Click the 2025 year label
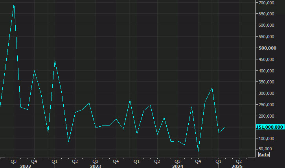Image resolution: width=285 pixels, height=168 pixels. pyautogui.click(x=237, y=166)
